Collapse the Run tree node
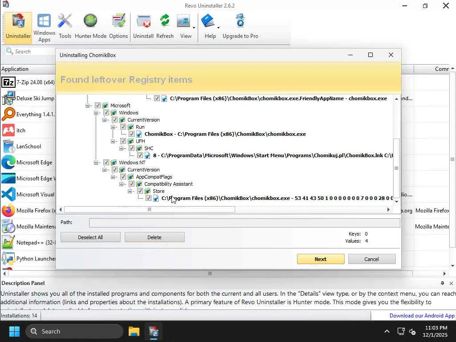Viewport: 456px width, 342px height. click(113, 127)
